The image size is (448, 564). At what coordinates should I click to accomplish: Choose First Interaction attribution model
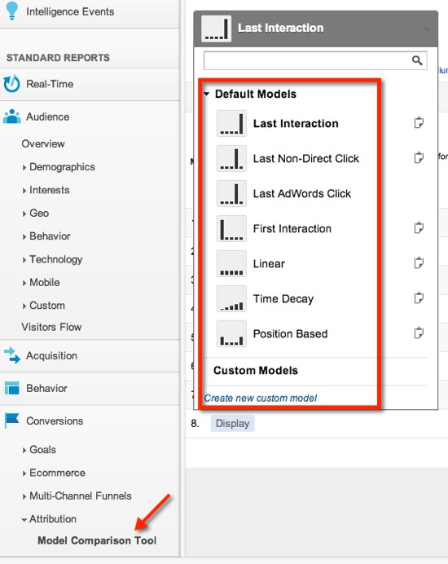(x=292, y=228)
